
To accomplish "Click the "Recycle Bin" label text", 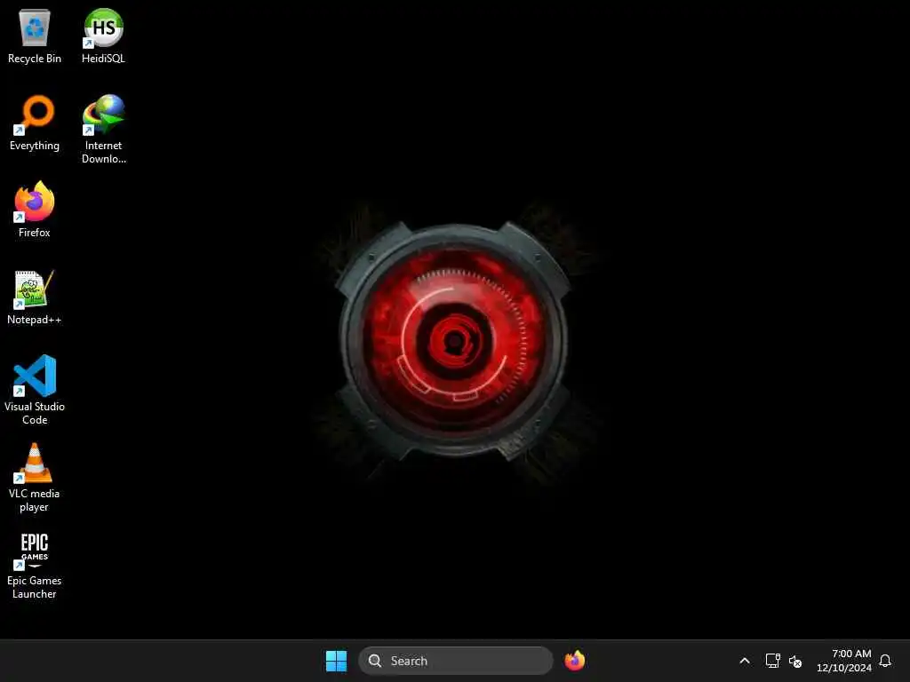I will point(35,59).
